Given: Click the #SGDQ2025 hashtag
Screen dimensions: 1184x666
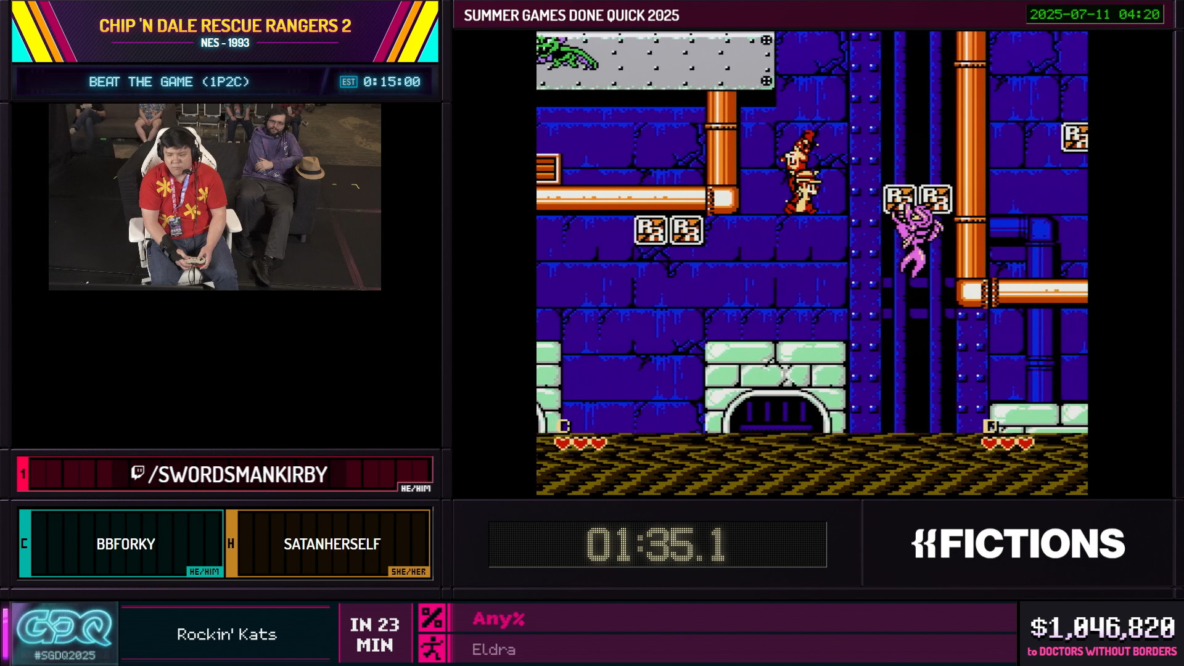Looking at the screenshot, I should click(65, 655).
